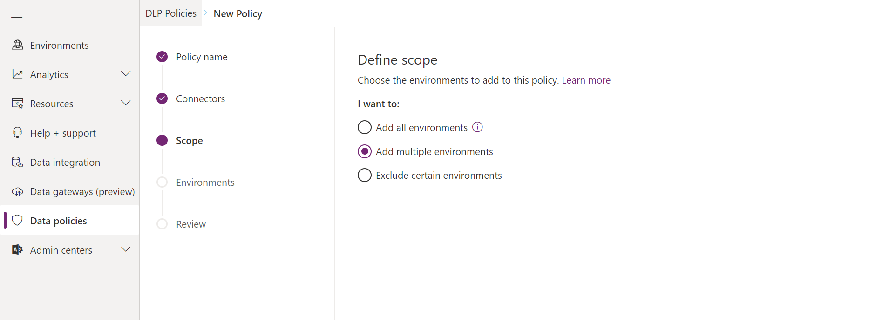Open the Learn more link
Screen dimensions: 889x320
click(x=586, y=80)
